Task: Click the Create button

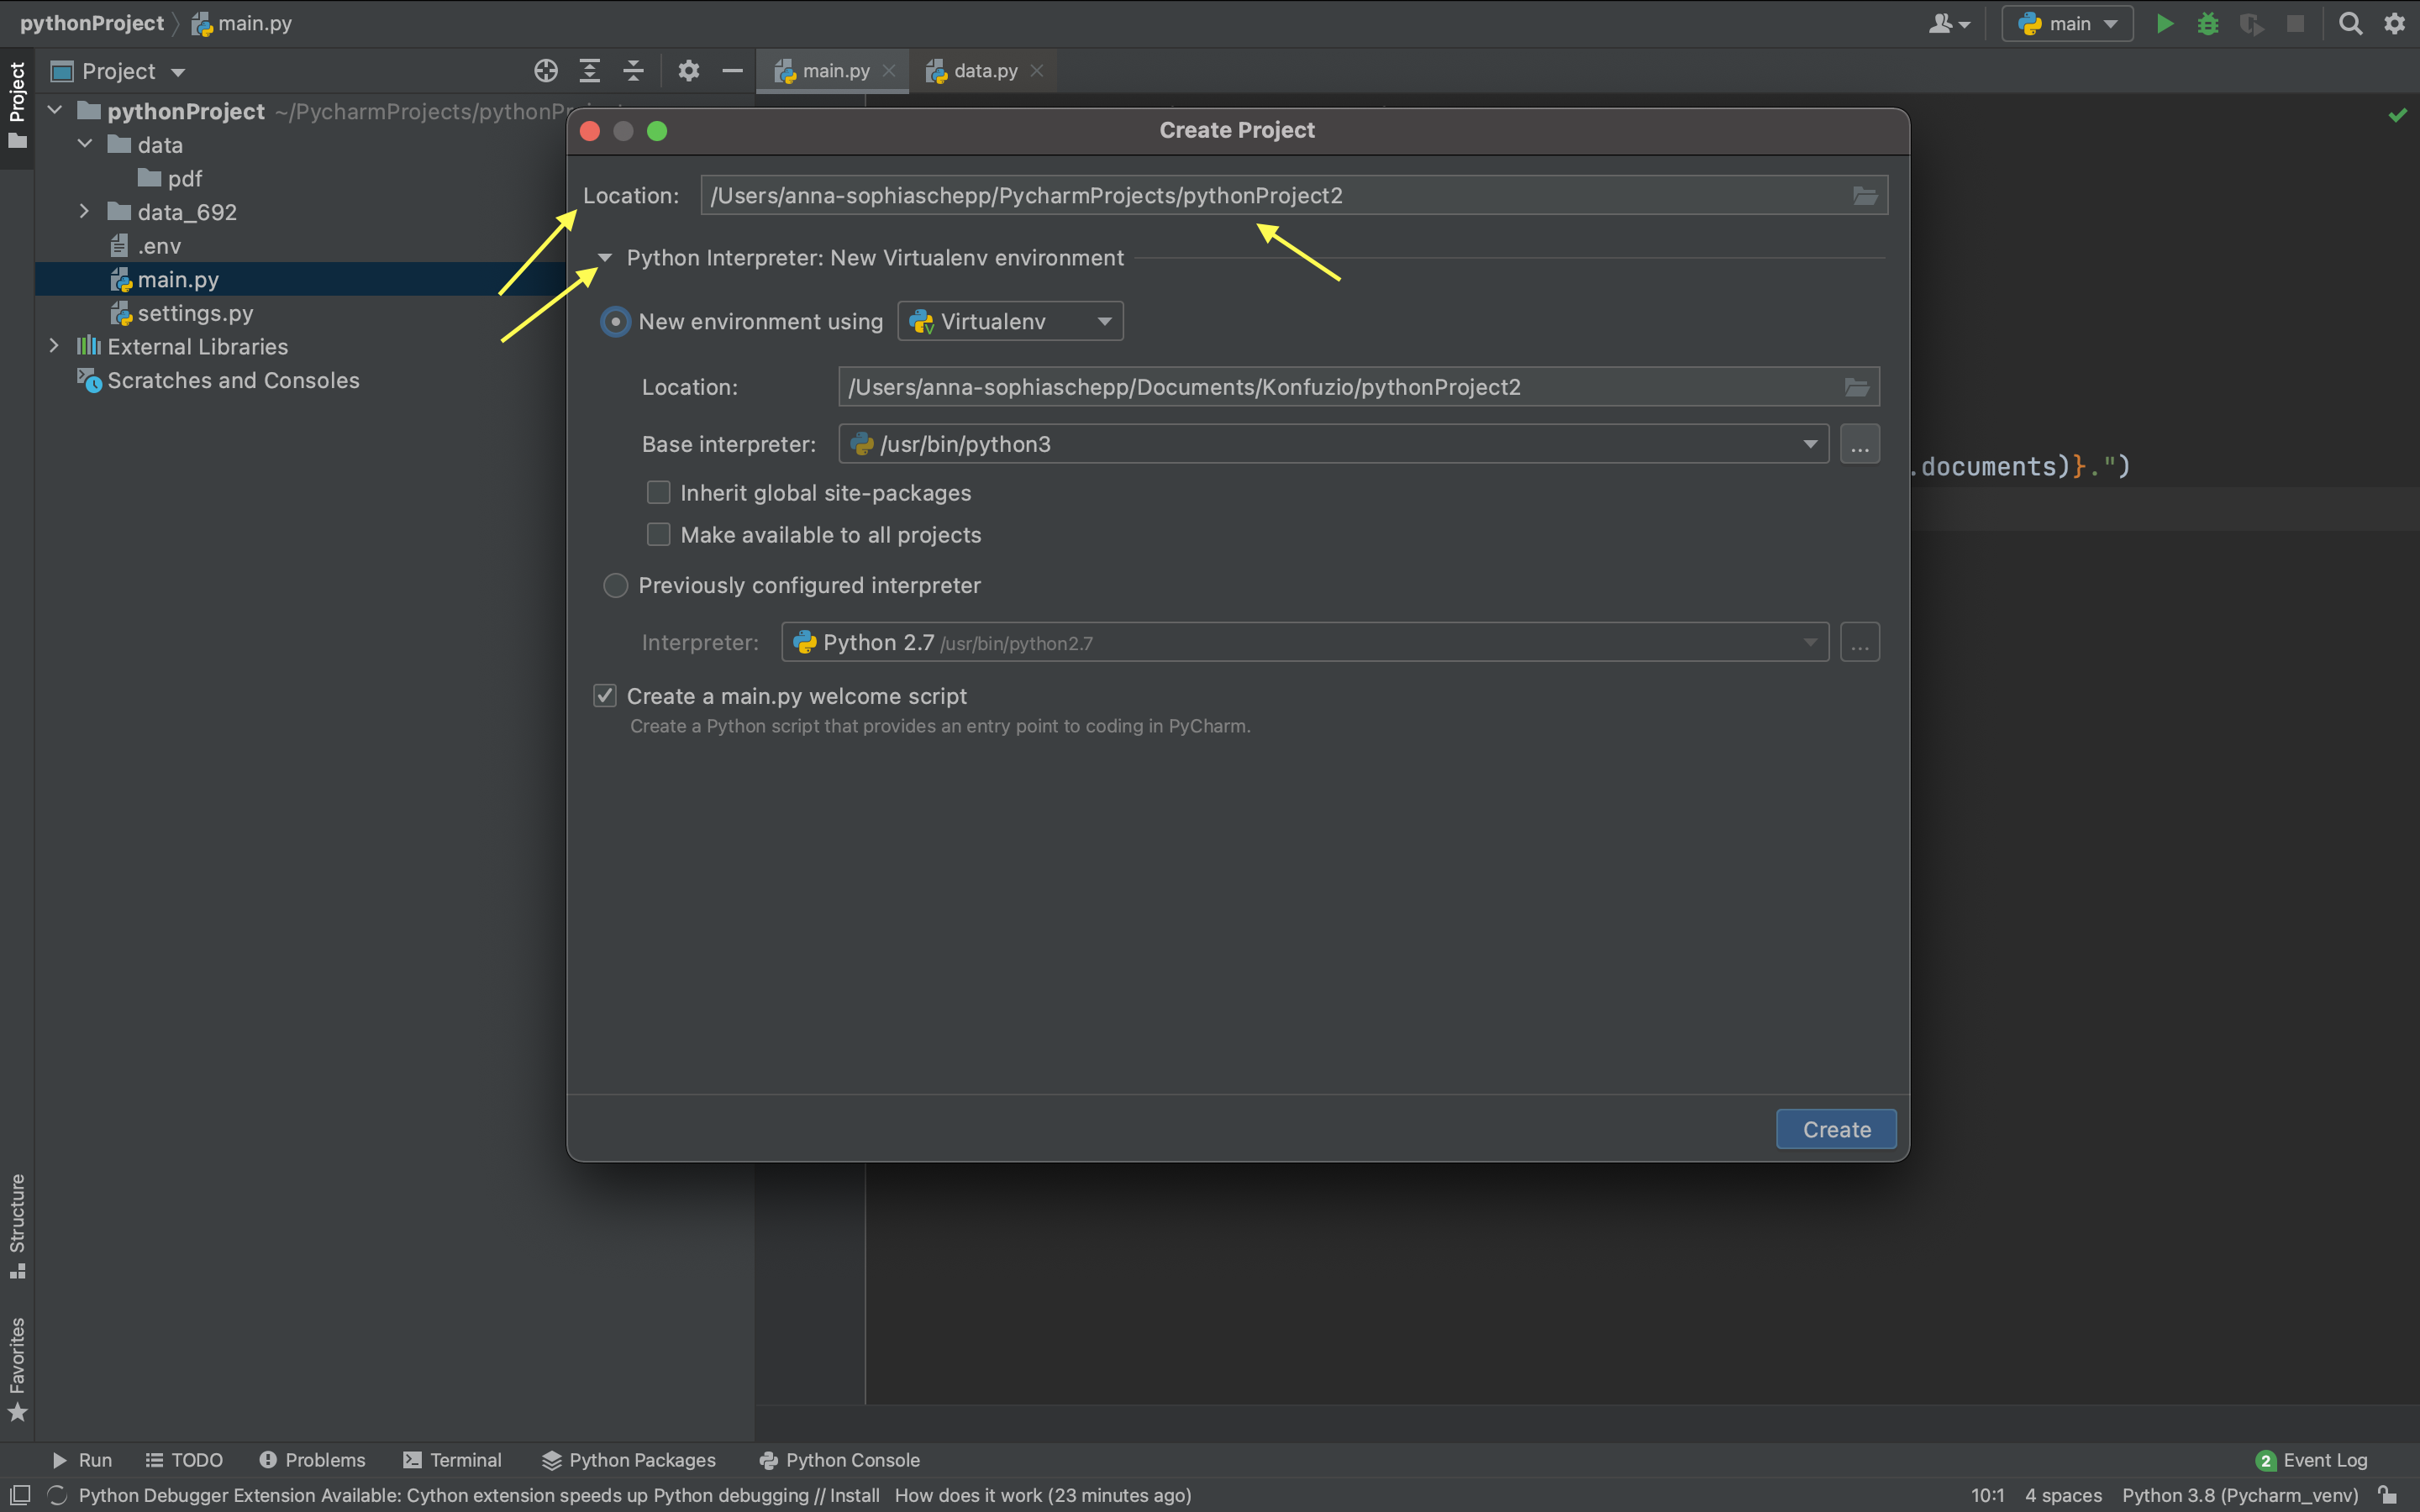Action: (1836, 1129)
